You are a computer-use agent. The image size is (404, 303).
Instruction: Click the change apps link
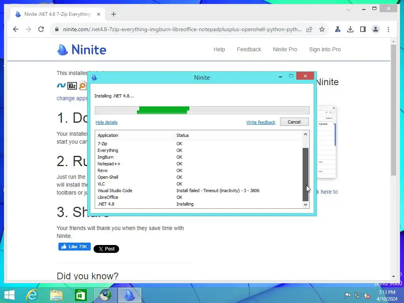point(72,98)
